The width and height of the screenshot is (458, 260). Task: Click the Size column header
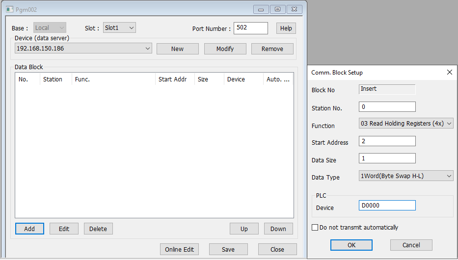(209, 79)
